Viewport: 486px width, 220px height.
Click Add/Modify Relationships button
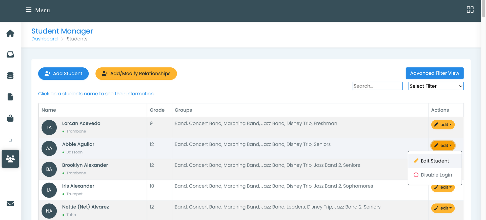point(136,73)
